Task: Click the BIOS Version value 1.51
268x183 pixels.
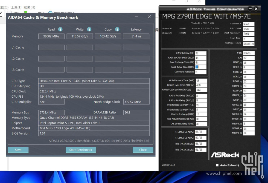Action: click(94, 133)
